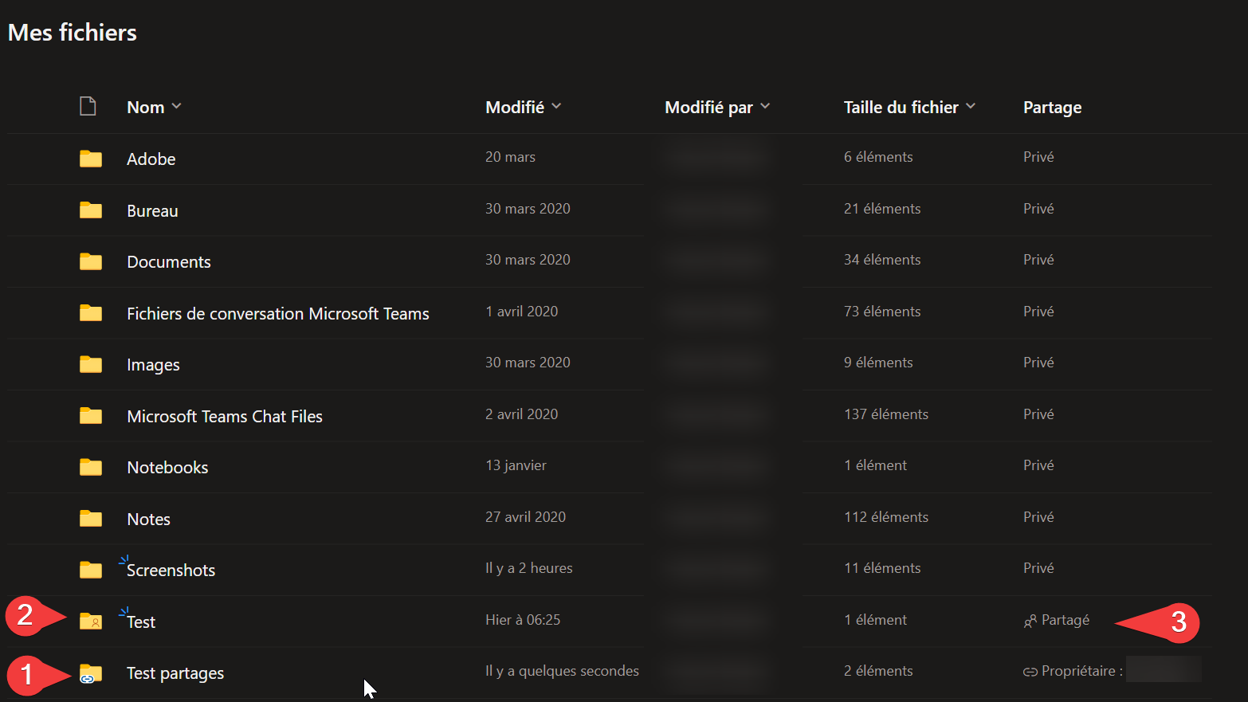The width and height of the screenshot is (1248, 702).
Task: Open the Modifié par column dropdown
Action: 765,106
